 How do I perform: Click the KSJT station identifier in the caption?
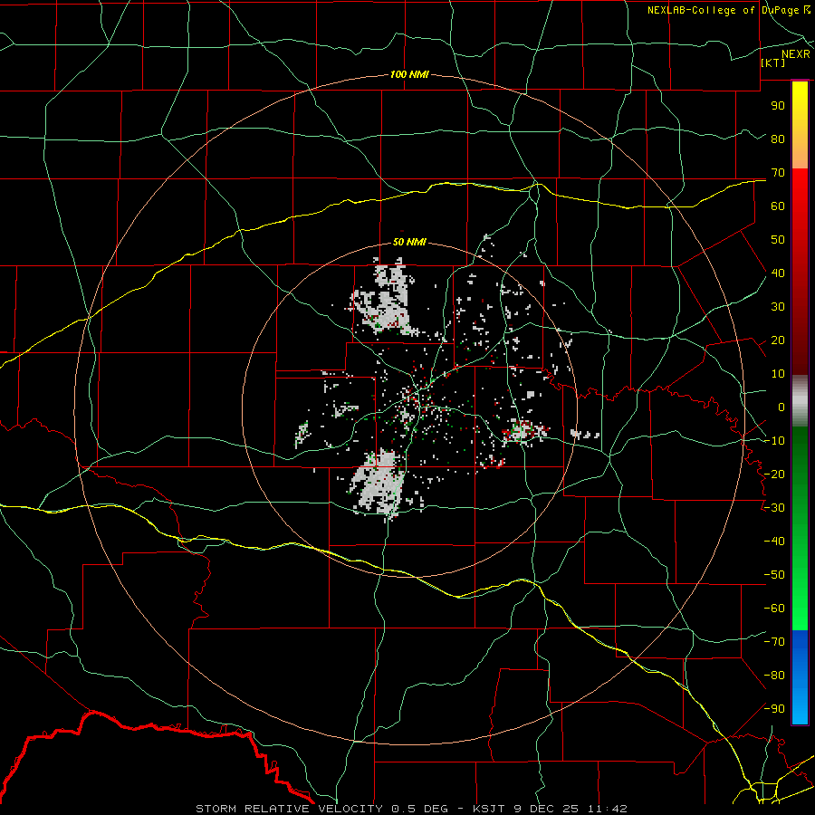(x=489, y=809)
